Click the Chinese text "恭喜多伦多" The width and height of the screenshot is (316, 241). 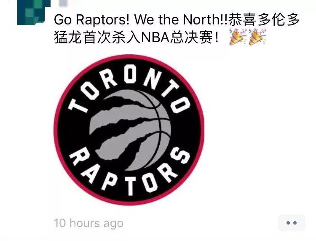tap(264, 19)
